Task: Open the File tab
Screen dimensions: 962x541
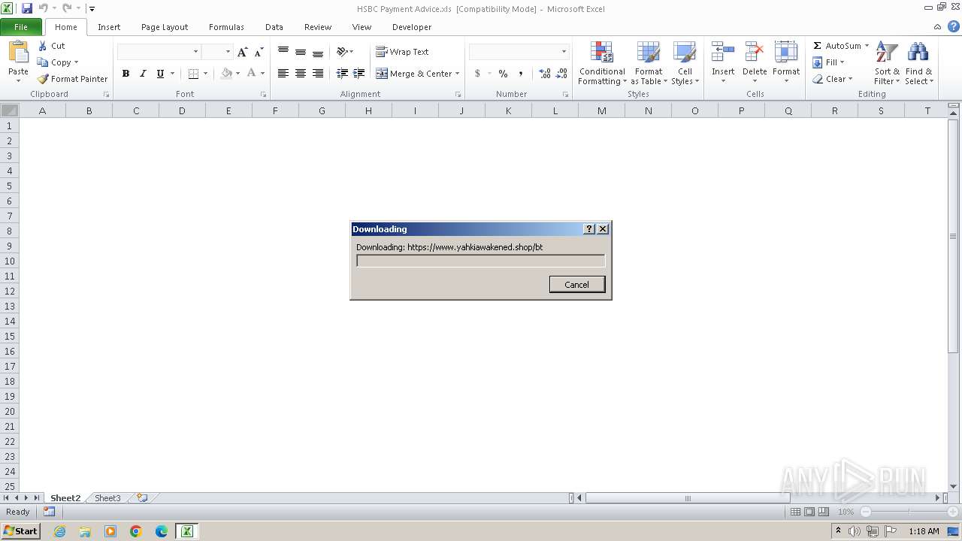Action: tap(21, 27)
